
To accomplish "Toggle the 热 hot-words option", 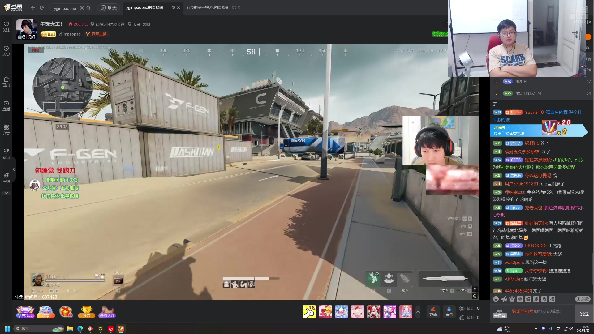I will 544,299.
